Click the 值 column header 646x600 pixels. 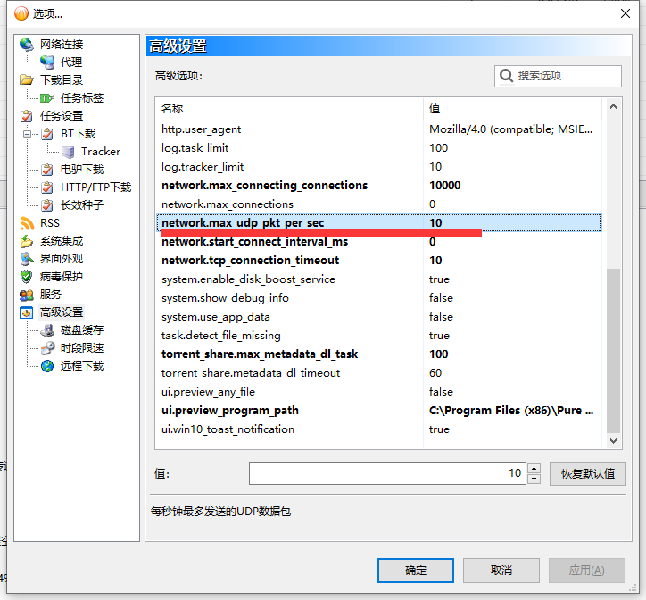coord(512,108)
